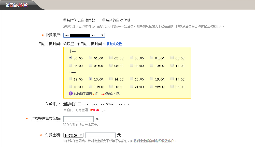Click 恢复默认设置 link
Screen dimensions: 255x147
[112, 44]
